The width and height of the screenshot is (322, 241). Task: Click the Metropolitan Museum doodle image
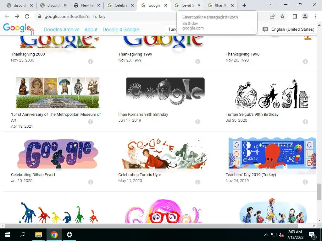tap(58, 93)
